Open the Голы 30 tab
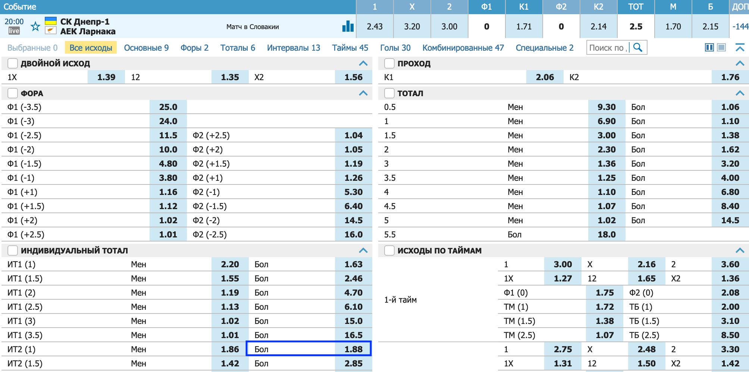749x372 pixels. click(395, 48)
